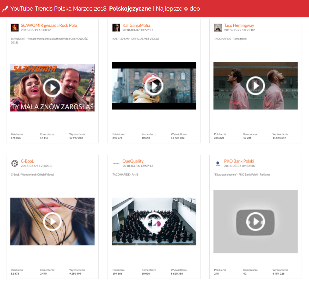
Task: Play the C-BooL Wonderland video
Action: click(52, 221)
